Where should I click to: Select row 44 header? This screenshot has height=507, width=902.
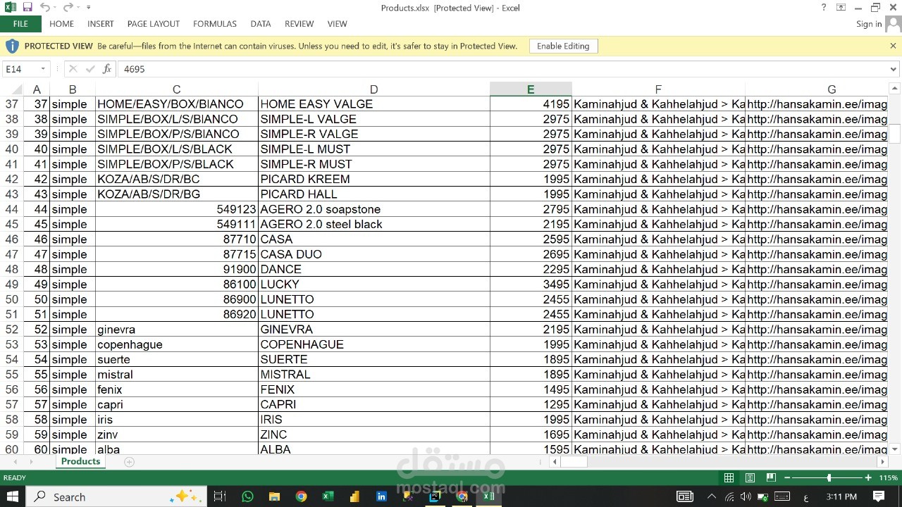(x=11, y=209)
